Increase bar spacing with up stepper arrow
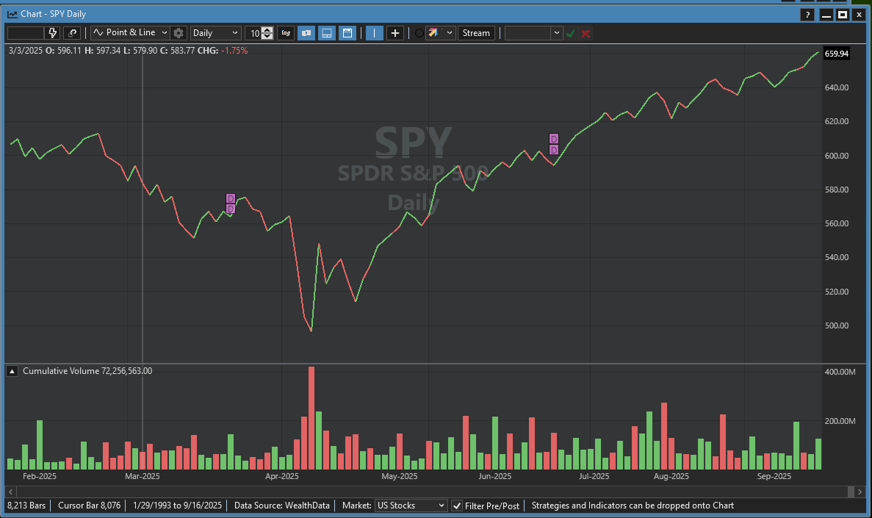Image resolution: width=872 pixels, height=518 pixels. pyautogui.click(x=267, y=29)
